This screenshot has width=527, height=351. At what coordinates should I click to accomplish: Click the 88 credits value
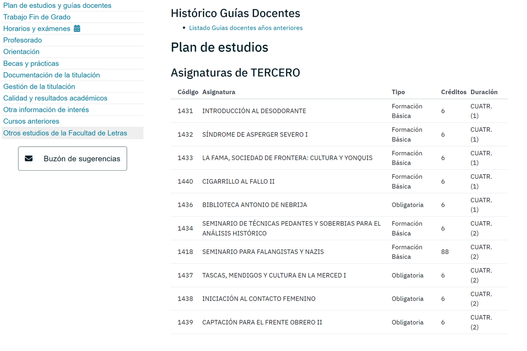coord(445,252)
